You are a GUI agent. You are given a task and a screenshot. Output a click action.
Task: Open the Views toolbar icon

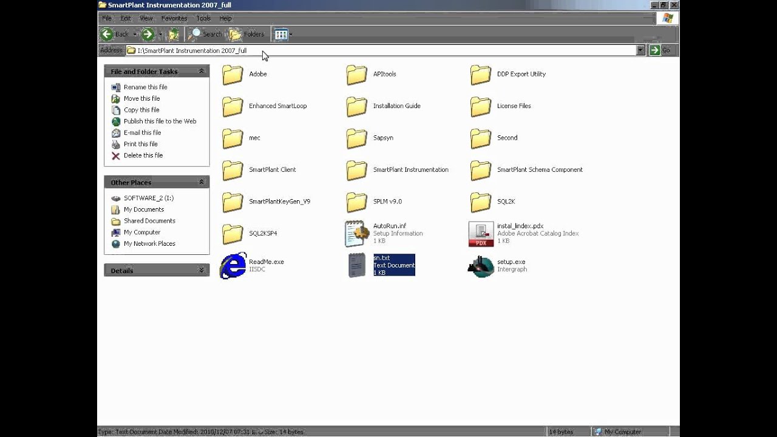click(x=280, y=35)
